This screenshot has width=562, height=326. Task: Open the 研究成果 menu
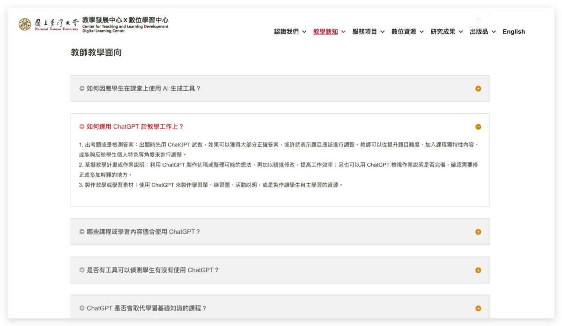click(x=443, y=32)
